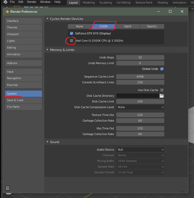
Task: Click Undo Memory Limit value field
Action: coord(140,63)
